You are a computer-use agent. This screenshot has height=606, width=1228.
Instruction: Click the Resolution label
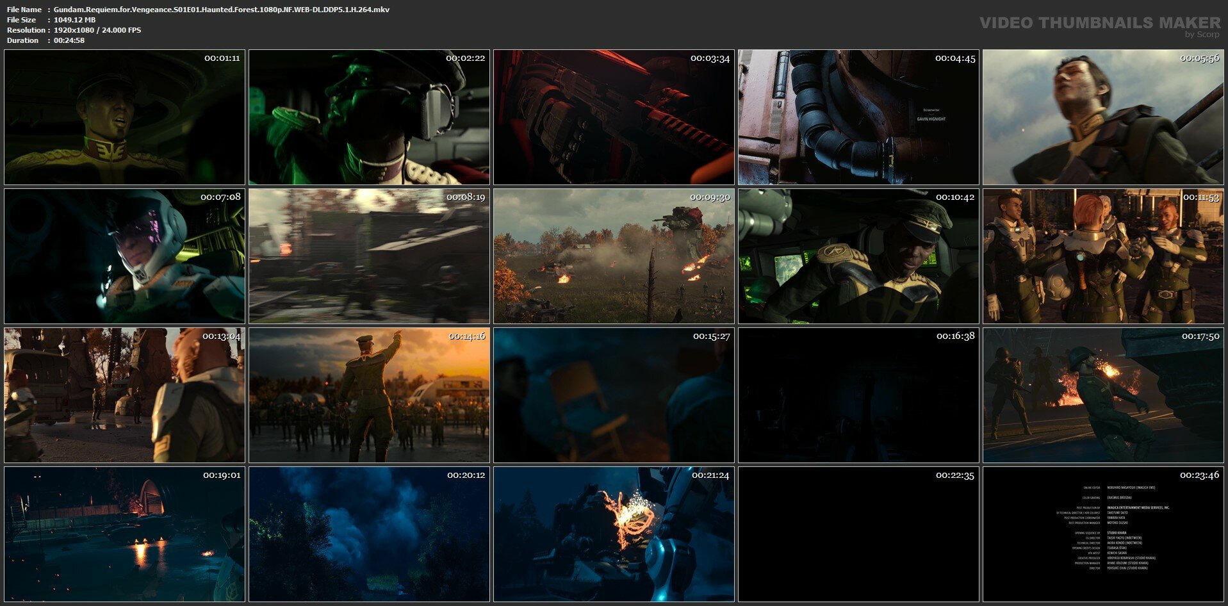(x=26, y=30)
